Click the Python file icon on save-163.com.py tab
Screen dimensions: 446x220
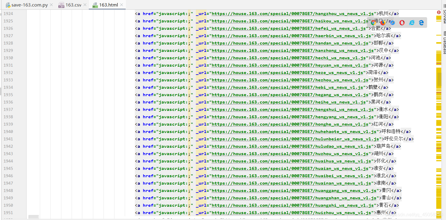click(8, 5)
